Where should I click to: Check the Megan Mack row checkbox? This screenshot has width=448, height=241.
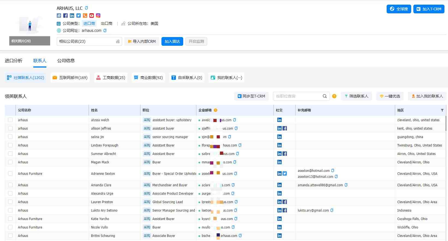10,162
